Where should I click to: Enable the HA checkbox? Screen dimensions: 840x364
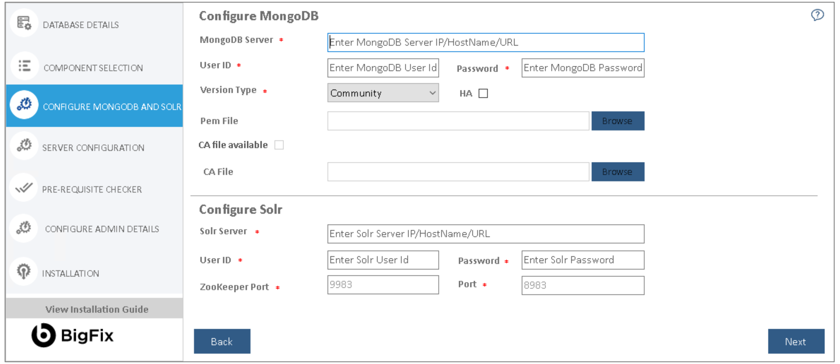click(483, 93)
